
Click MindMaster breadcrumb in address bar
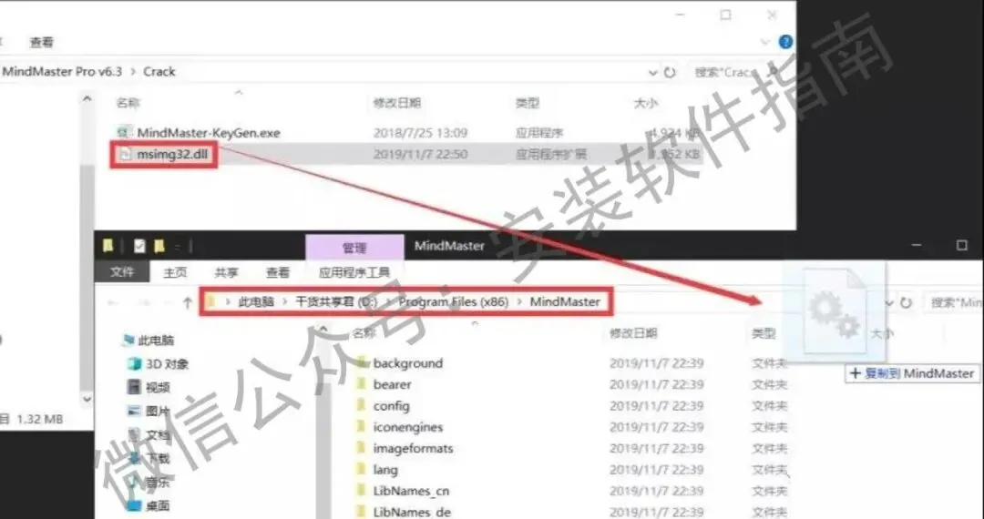tap(565, 302)
